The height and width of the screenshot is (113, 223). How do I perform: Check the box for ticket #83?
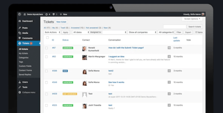46,57
